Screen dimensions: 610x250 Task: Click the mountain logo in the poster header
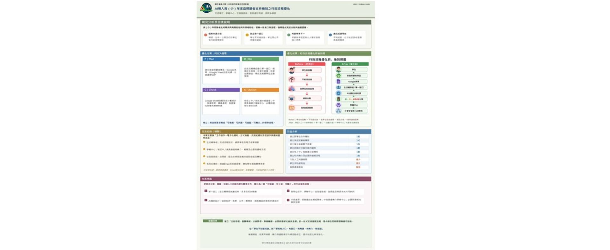[x=206, y=8]
